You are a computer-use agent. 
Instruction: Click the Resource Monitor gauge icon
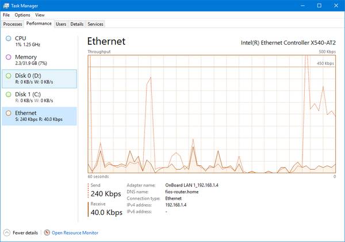tap(47, 233)
